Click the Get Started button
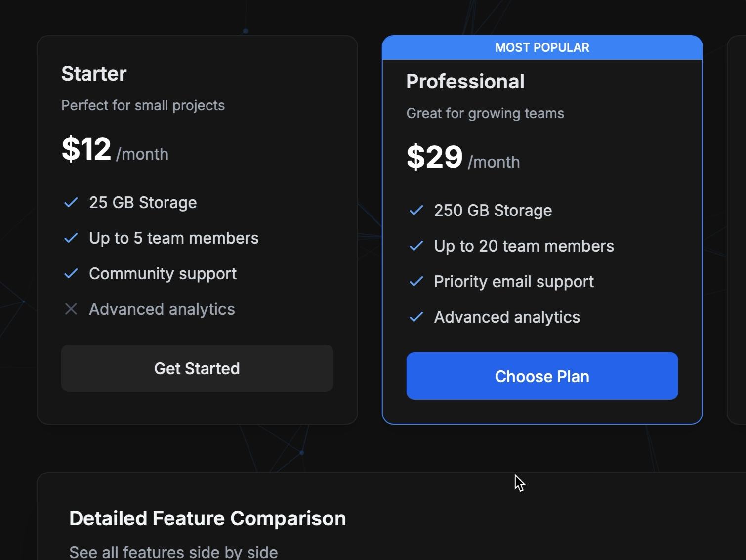 pyautogui.click(x=197, y=368)
